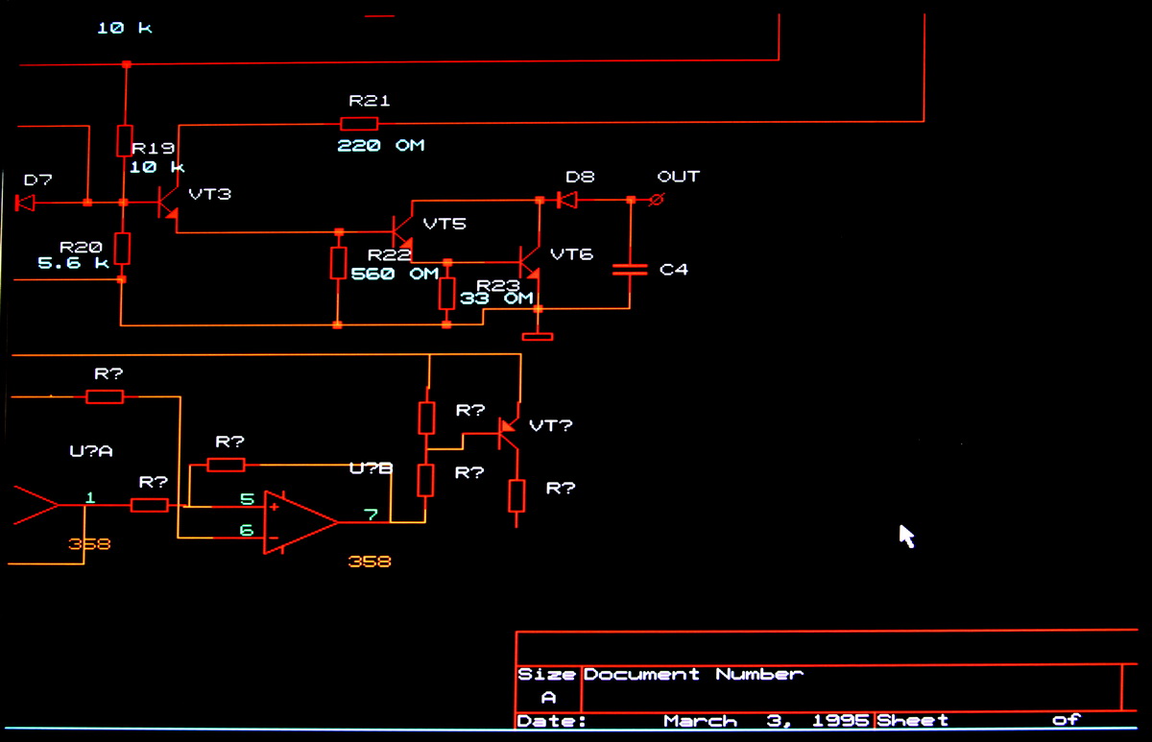This screenshot has height=742, width=1152.
Task: Select the R23 resistor symbol
Action: [x=446, y=294]
